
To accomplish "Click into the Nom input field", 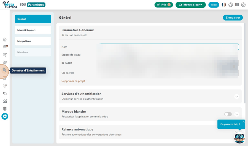I will click(169, 47).
